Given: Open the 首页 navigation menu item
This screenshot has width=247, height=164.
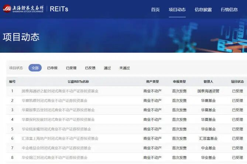Looking at the screenshot, I should click(155, 10).
